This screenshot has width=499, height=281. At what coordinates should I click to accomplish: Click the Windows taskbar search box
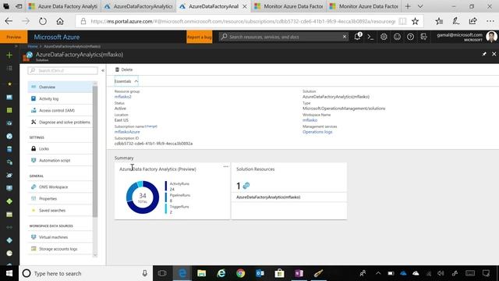pos(86,273)
